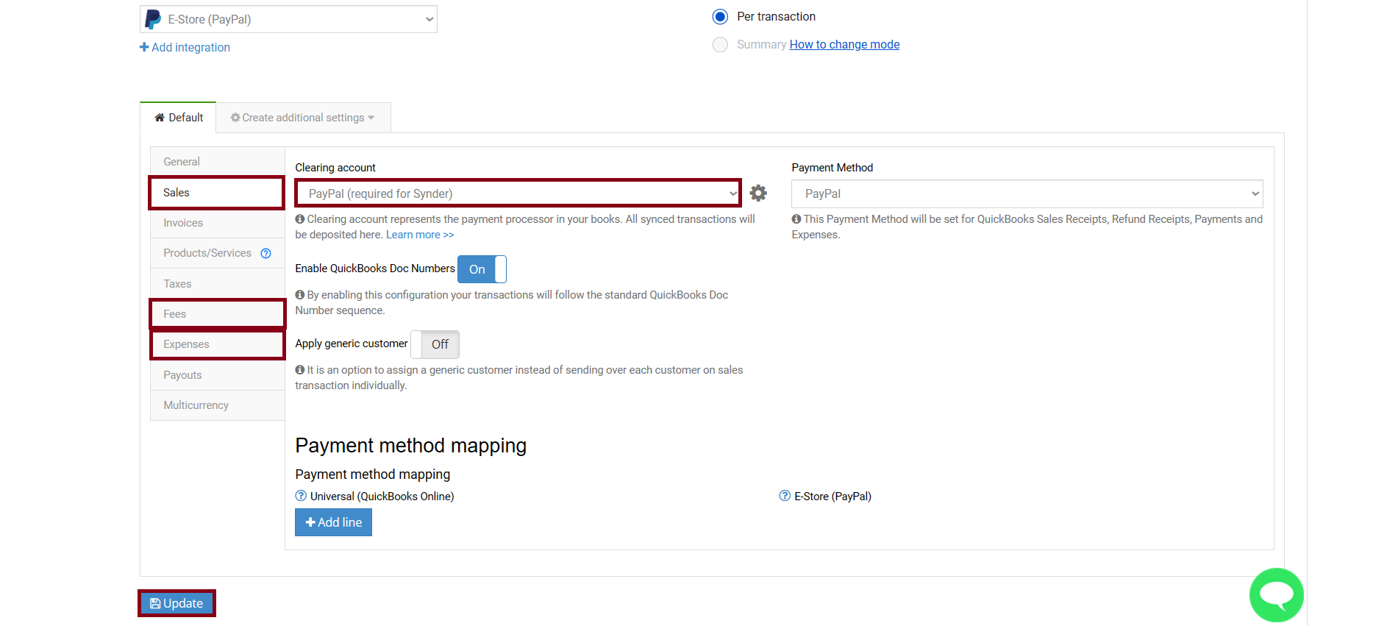The height and width of the screenshot is (626, 1376).
Task: Open E-Store (PayPal) integration dropdown
Action: pyautogui.click(x=288, y=19)
